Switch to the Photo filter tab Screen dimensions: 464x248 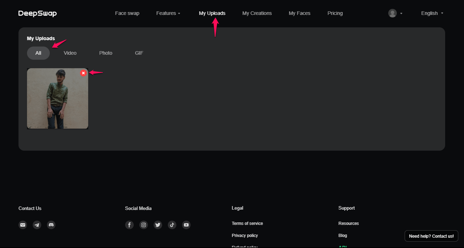pos(106,53)
